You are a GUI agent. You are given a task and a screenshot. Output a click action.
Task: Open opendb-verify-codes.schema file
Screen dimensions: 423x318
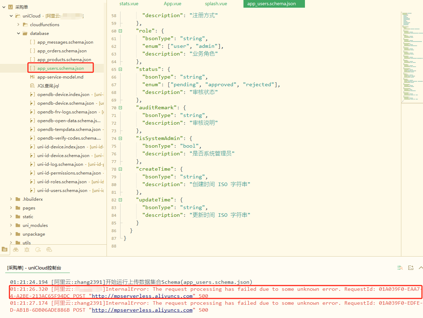69,138
